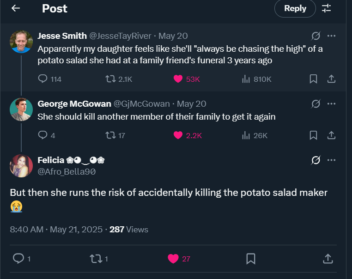
Task: Share Felicia's post with the bottom share icon
Action: [x=328, y=259]
